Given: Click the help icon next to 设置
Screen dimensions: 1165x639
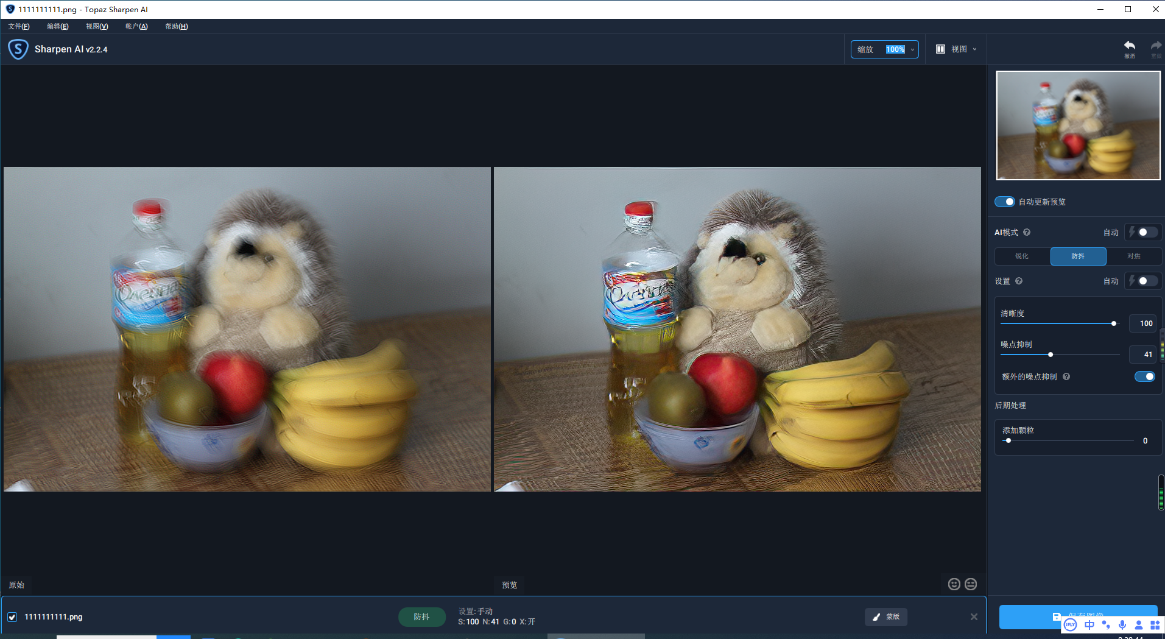Looking at the screenshot, I should pos(1019,281).
